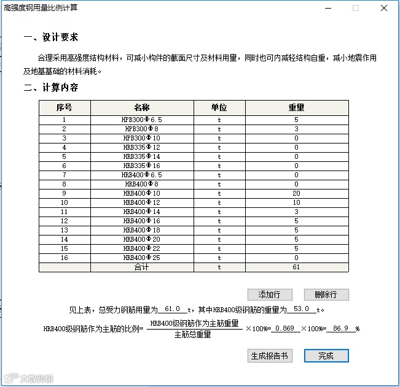Viewport: 400px width, 387px height.
Task: Click the name cell HRB400 18
Action: 142,230
